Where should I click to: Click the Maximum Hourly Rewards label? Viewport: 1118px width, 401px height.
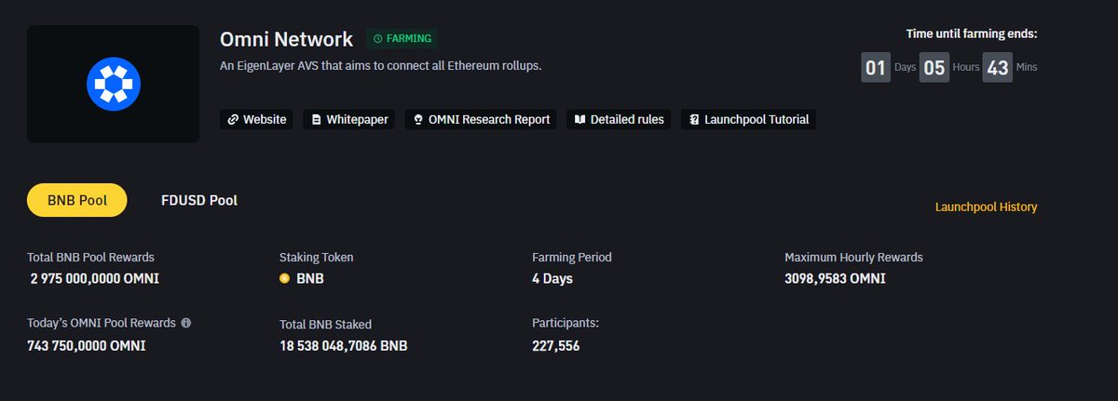coord(854,257)
